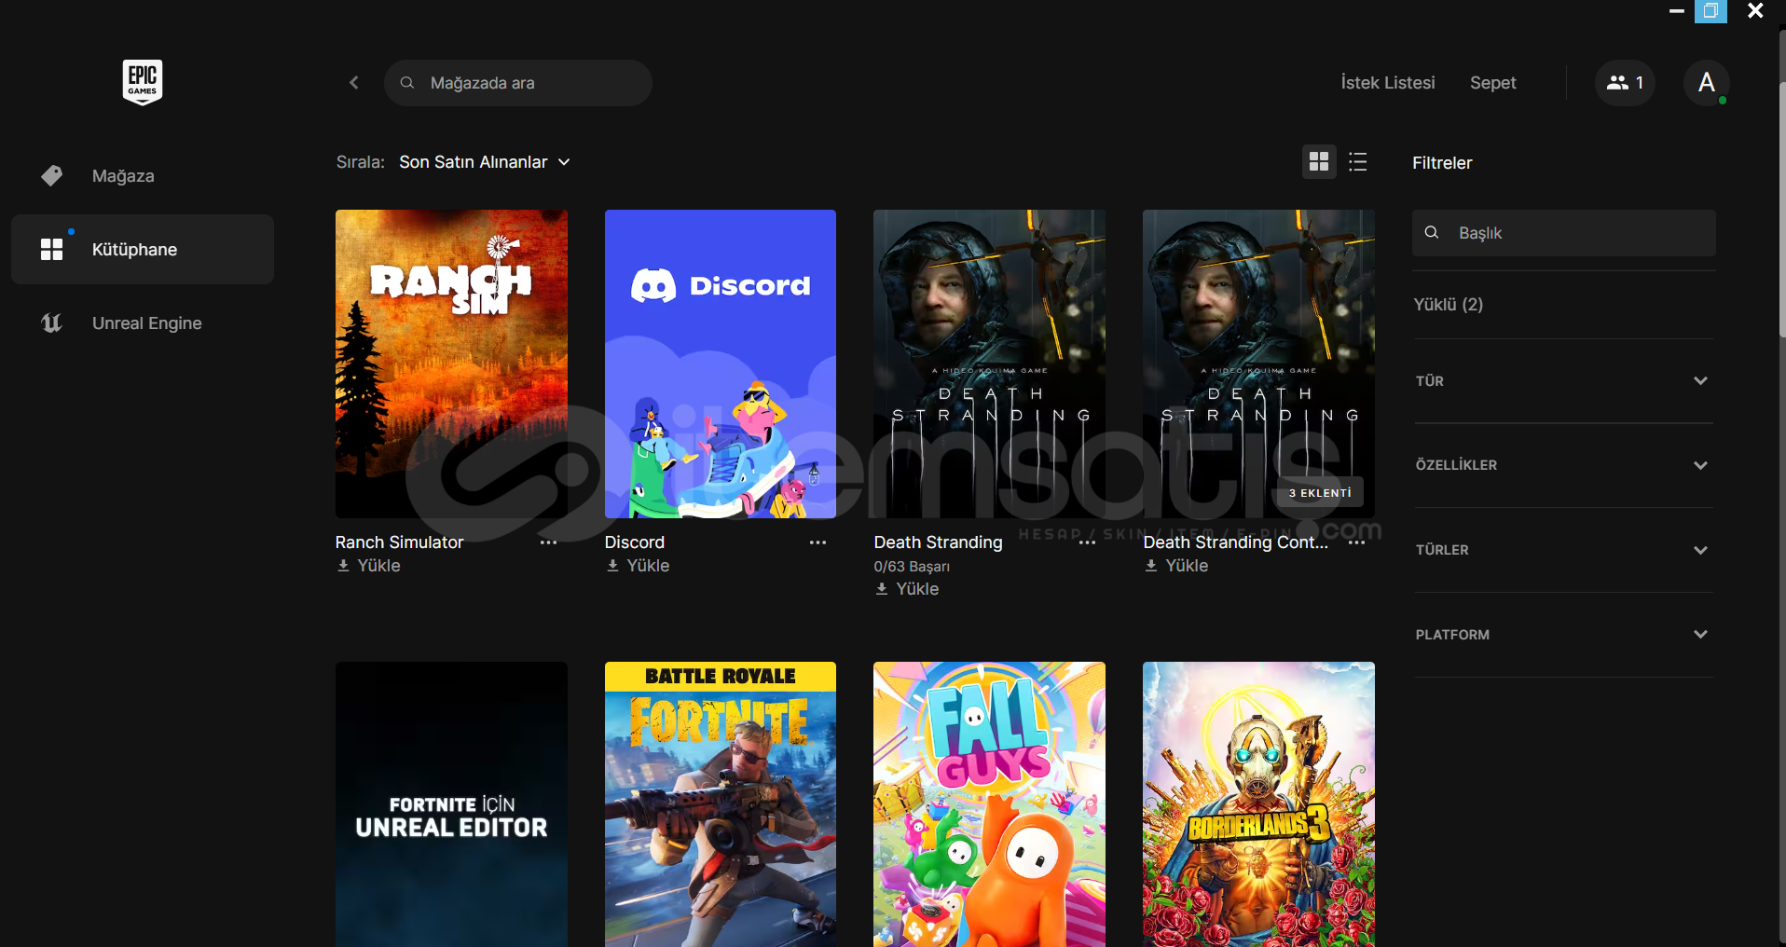The width and height of the screenshot is (1786, 947).
Task: Open Unreal Engine section
Action: click(143, 323)
